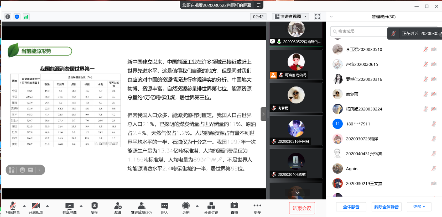The image size is (442, 217).
Task: Expand the More (更多) dropdown in member panel
Action: [x=419, y=207]
